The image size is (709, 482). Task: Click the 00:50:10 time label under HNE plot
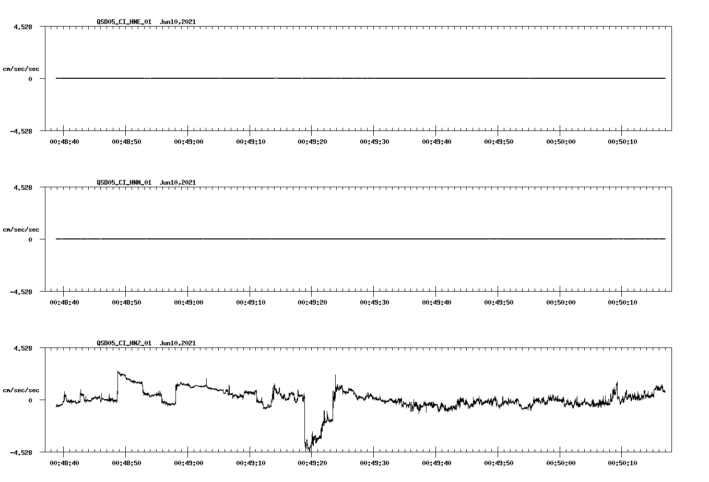click(x=622, y=141)
